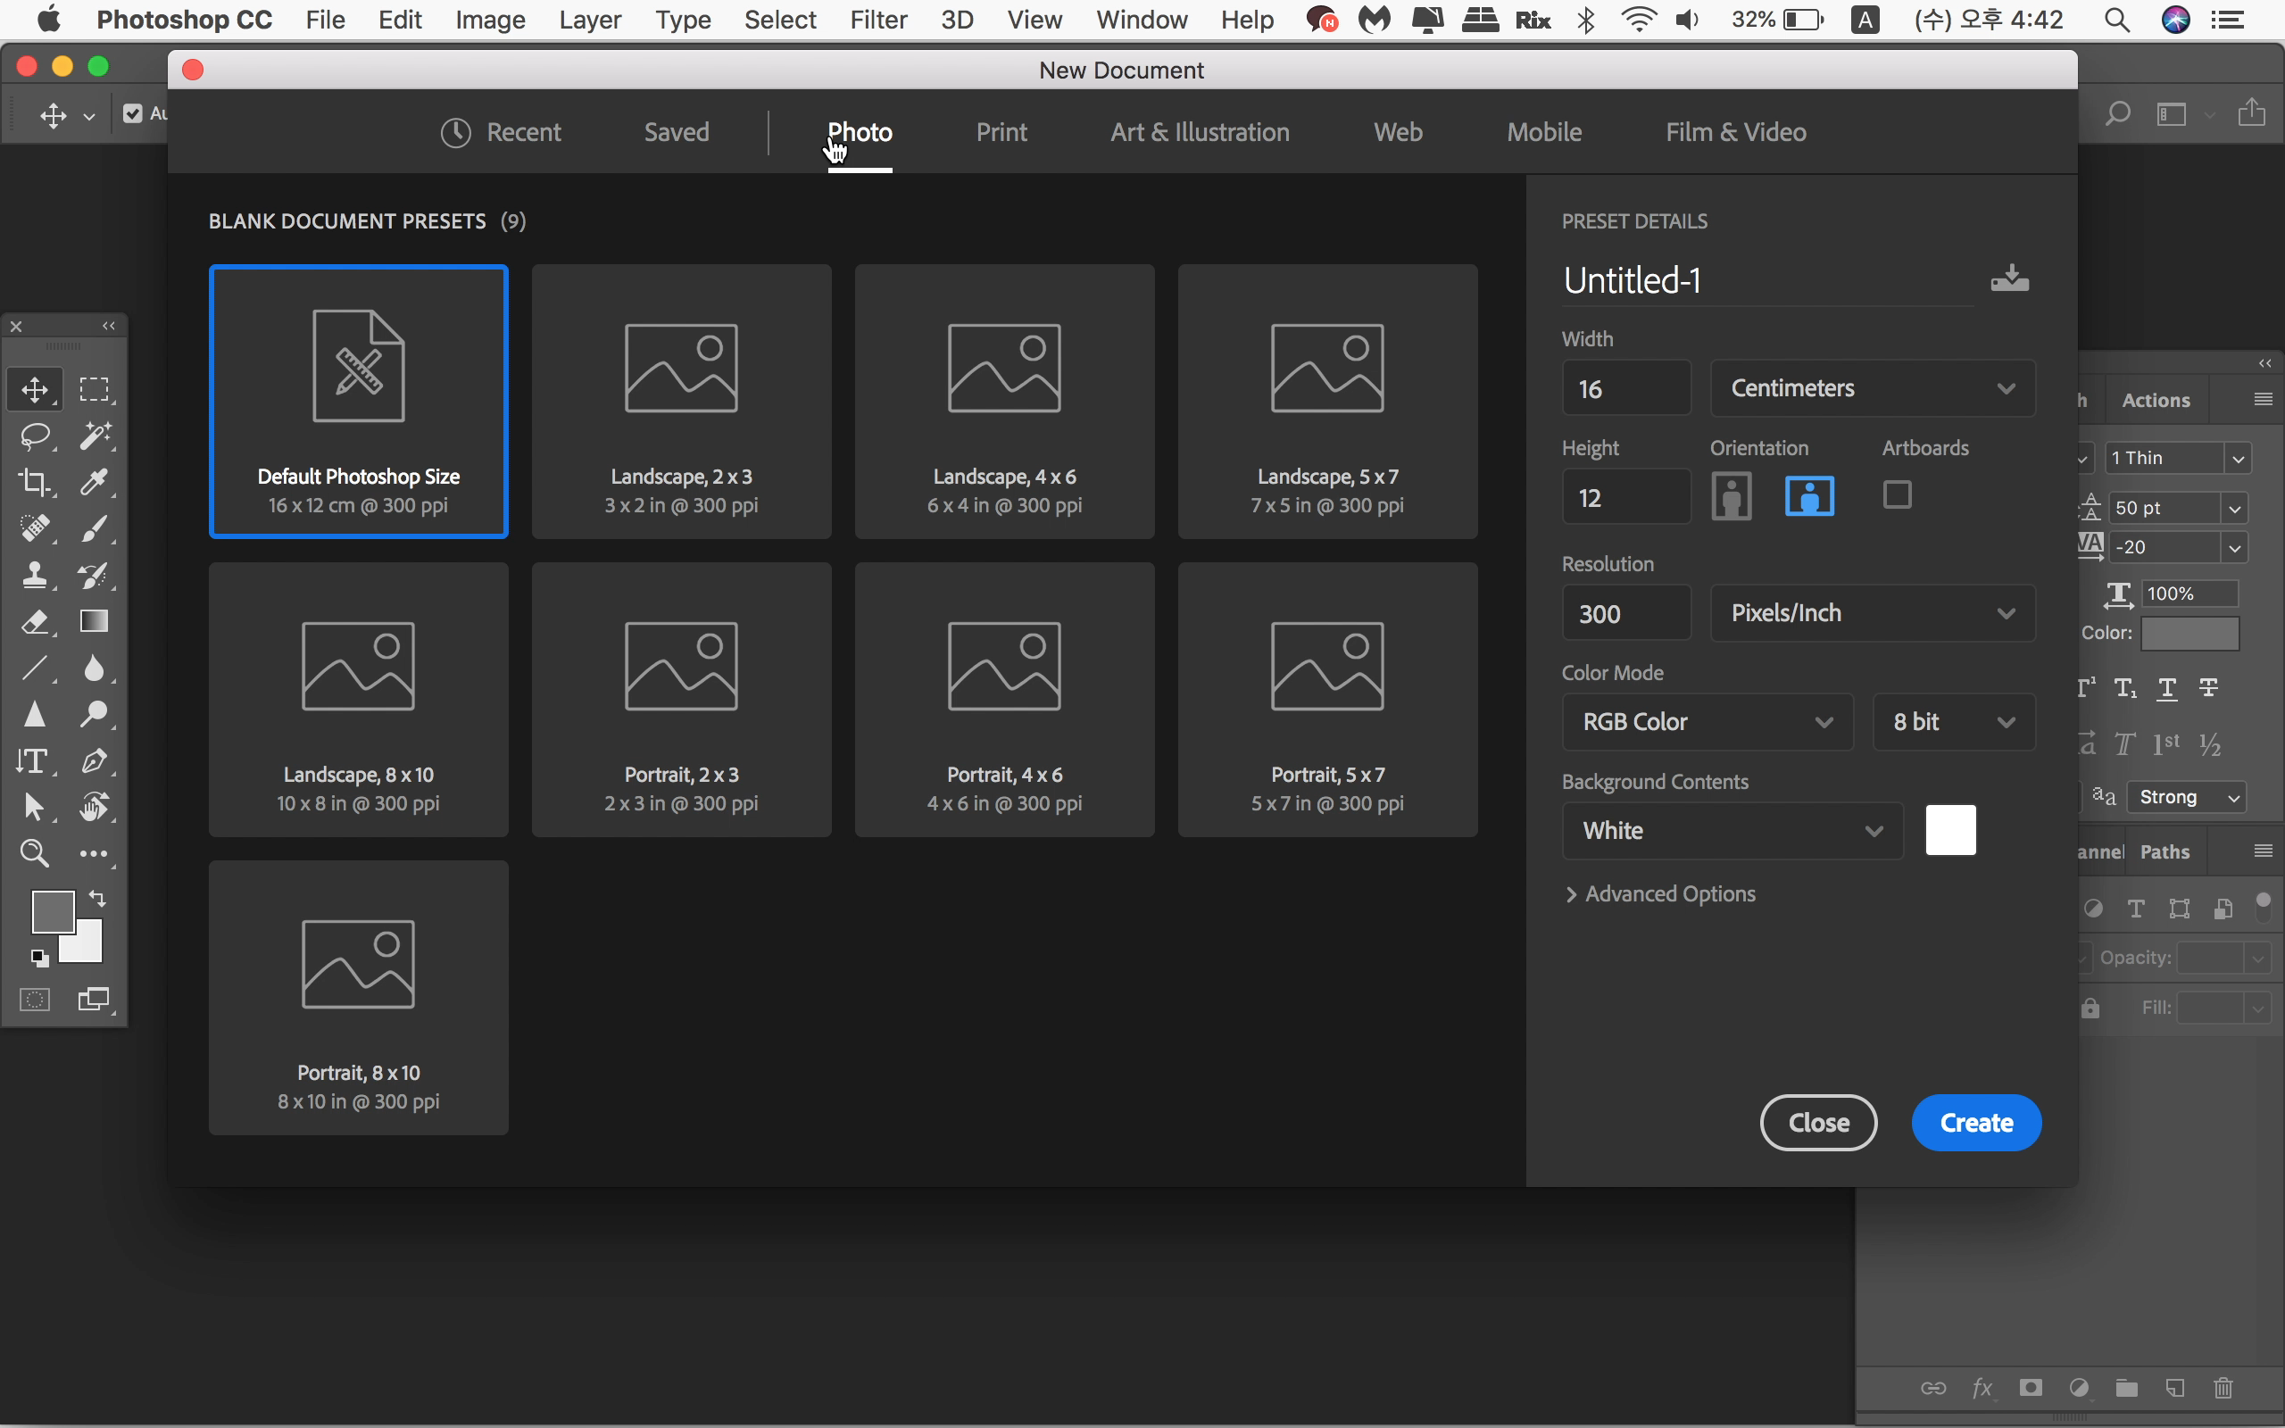Enable the Artboards checkbox

click(1897, 494)
